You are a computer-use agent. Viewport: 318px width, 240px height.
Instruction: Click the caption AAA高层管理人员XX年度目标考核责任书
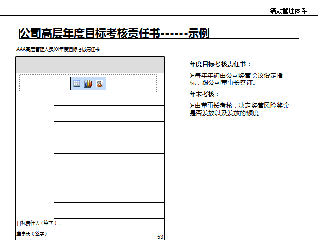click(x=58, y=49)
